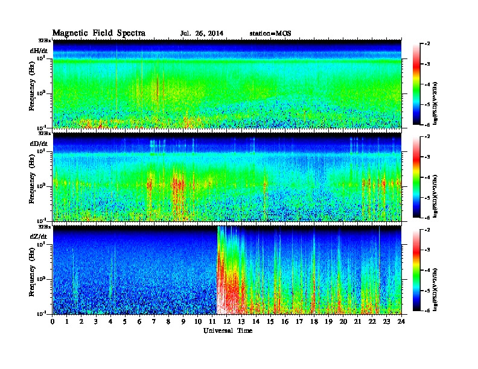Click the "Magnetic Field Spectra" title

99,33
